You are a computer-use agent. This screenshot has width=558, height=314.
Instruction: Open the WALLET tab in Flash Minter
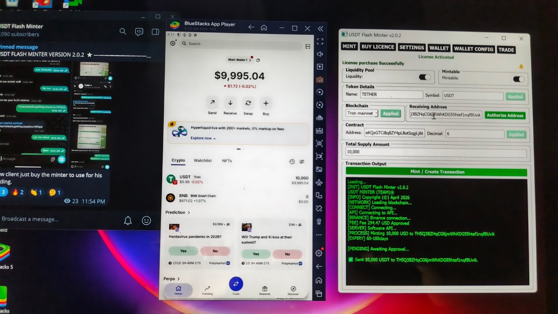point(439,48)
